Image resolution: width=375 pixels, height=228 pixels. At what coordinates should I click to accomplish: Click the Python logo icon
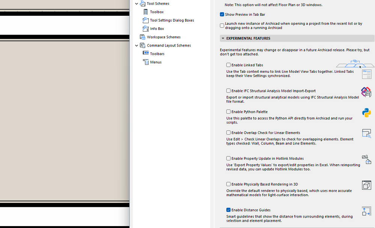coord(366,113)
